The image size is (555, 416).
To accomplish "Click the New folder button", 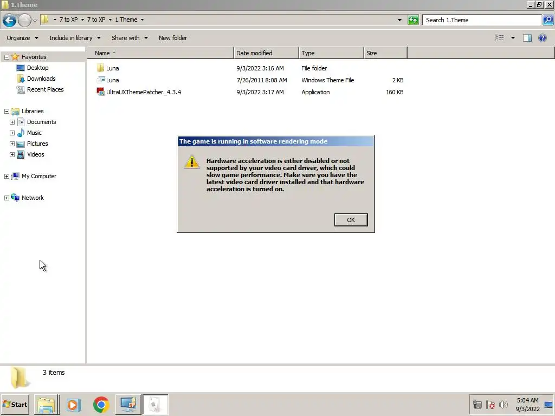I will 173,38.
